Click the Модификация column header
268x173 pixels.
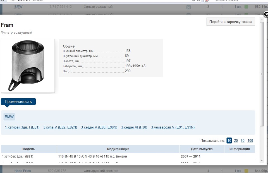click(x=118, y=149)
